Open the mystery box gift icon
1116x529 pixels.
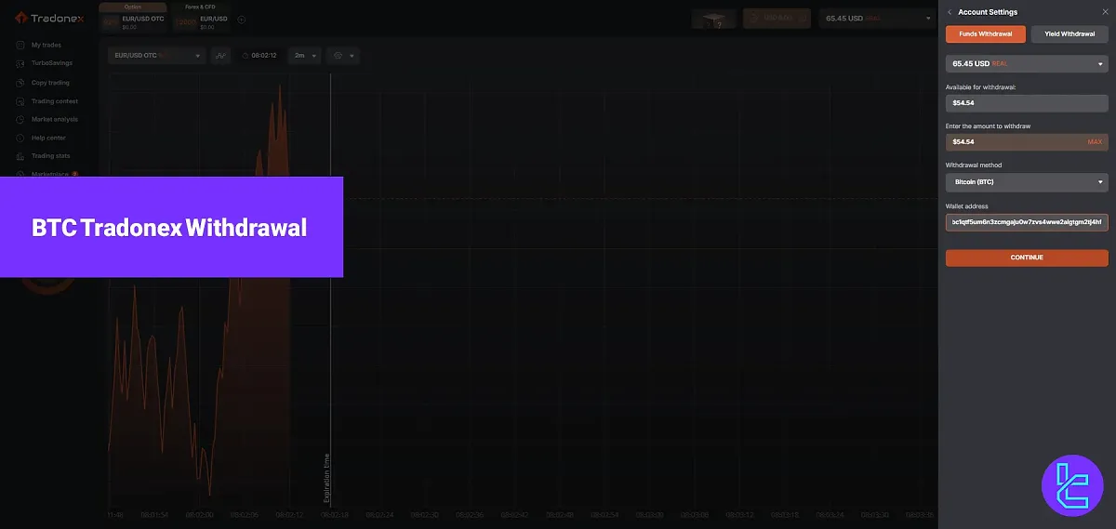pyautogui.click(x=712, y=19)
